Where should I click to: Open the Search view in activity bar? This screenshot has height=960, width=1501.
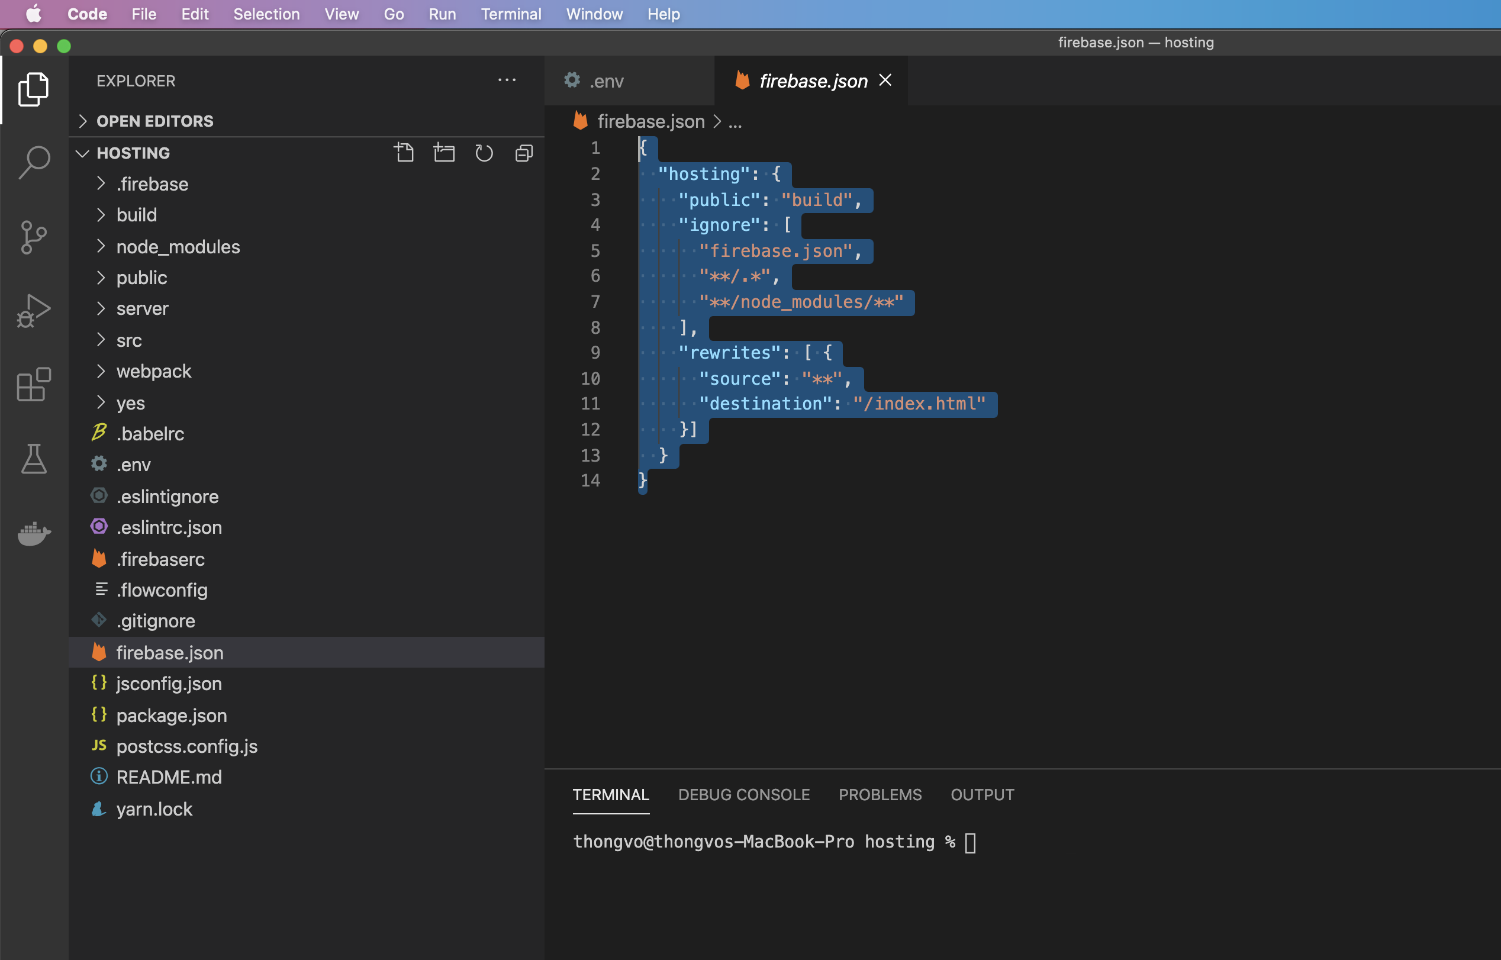pyautogui.click(x=34, y=162)
